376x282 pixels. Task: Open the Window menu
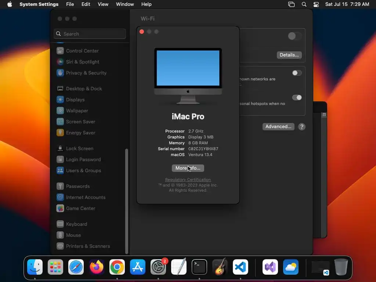click(125, 4)
